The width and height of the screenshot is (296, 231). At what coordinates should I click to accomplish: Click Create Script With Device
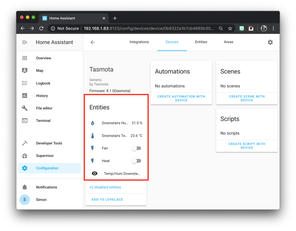click(247, 146)
